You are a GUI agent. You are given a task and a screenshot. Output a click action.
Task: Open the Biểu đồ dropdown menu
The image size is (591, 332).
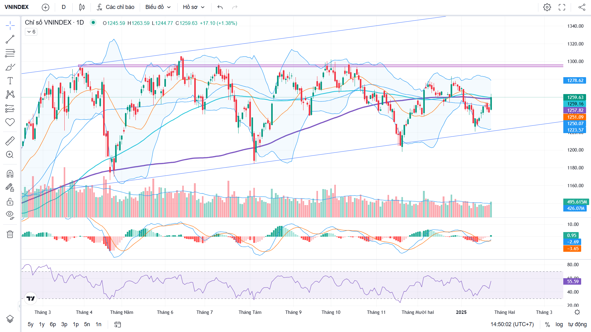click(158, 7)
